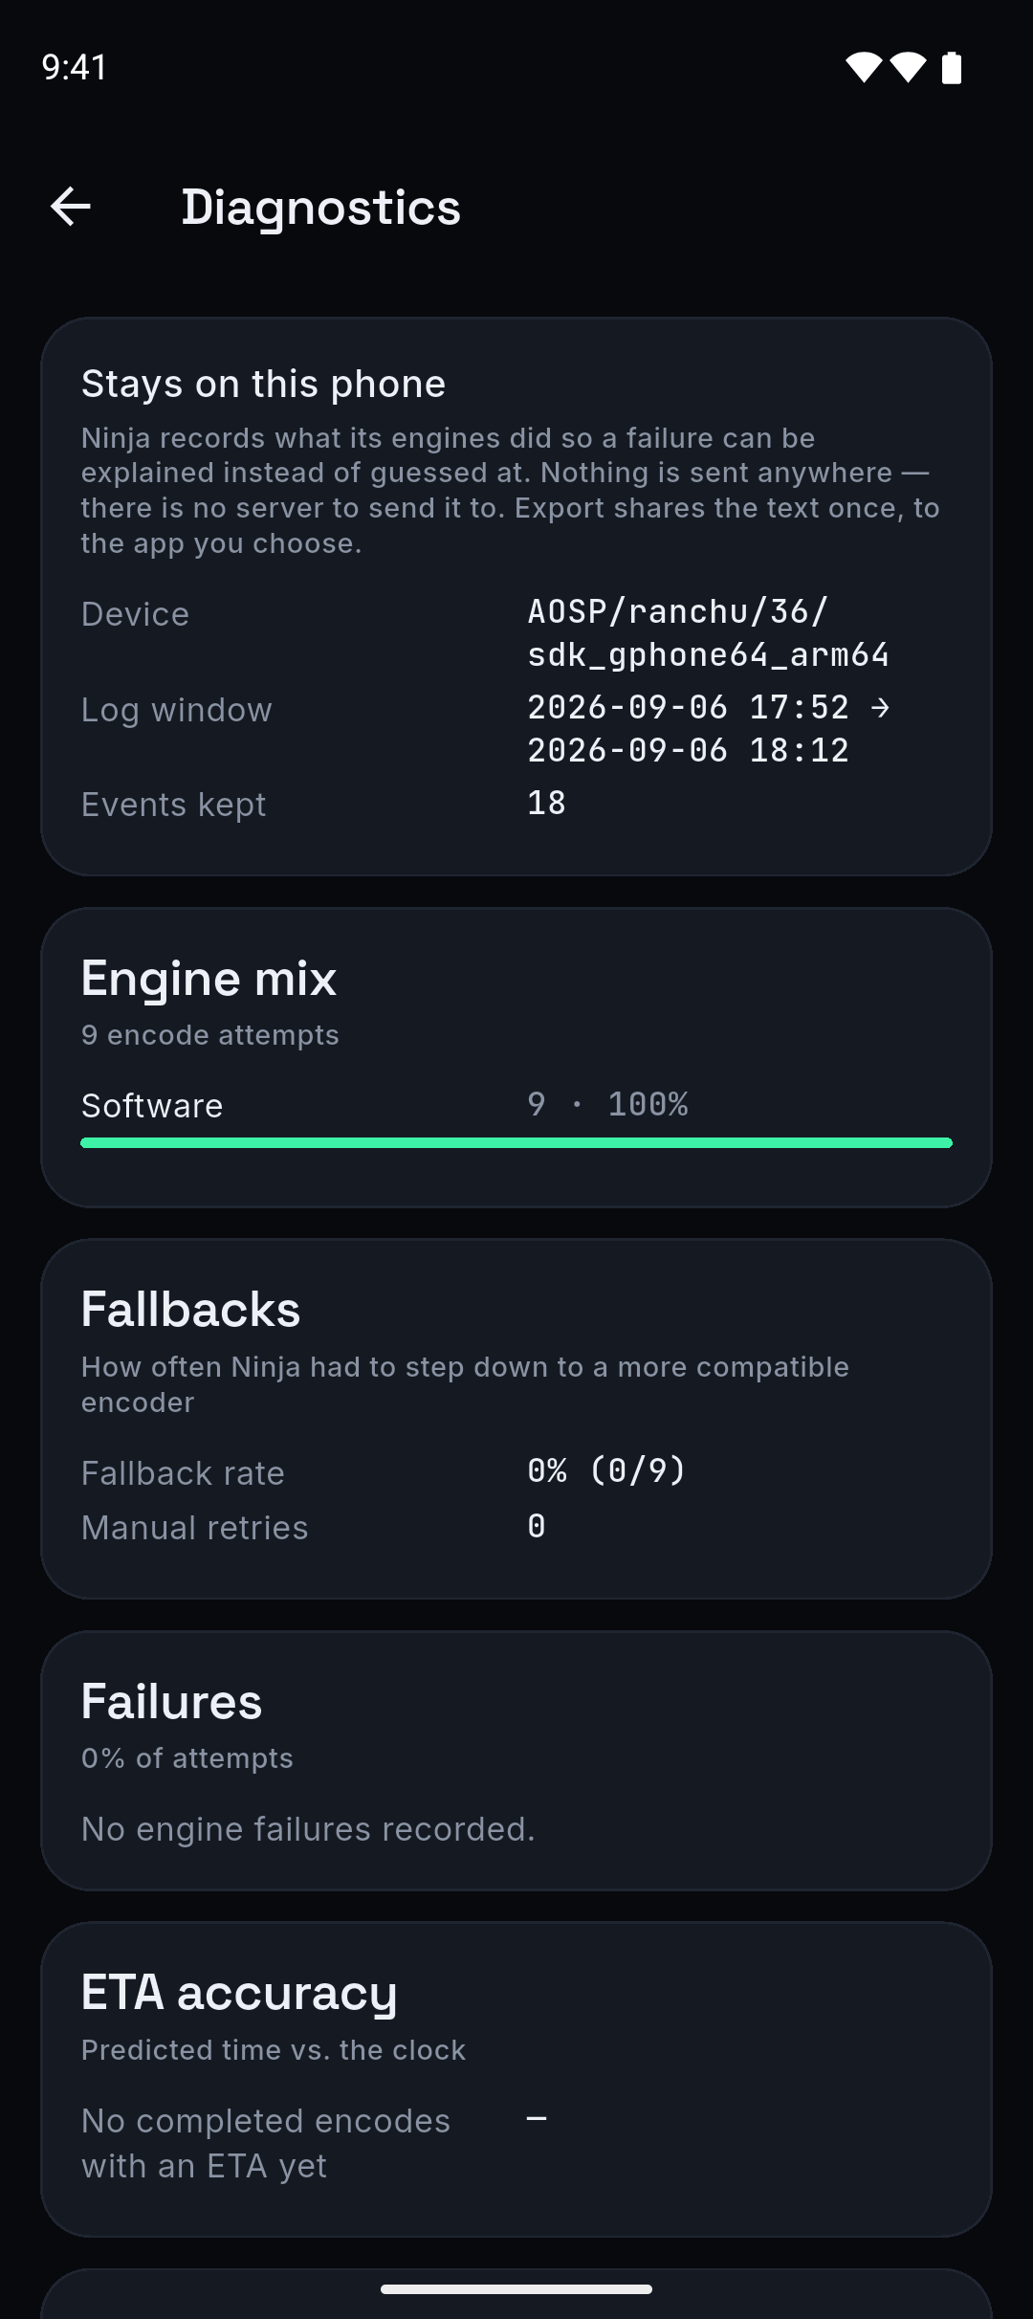Tap the Manual retries row
Viewport: 1033px width, 2319px height.
coord(516,1527)
